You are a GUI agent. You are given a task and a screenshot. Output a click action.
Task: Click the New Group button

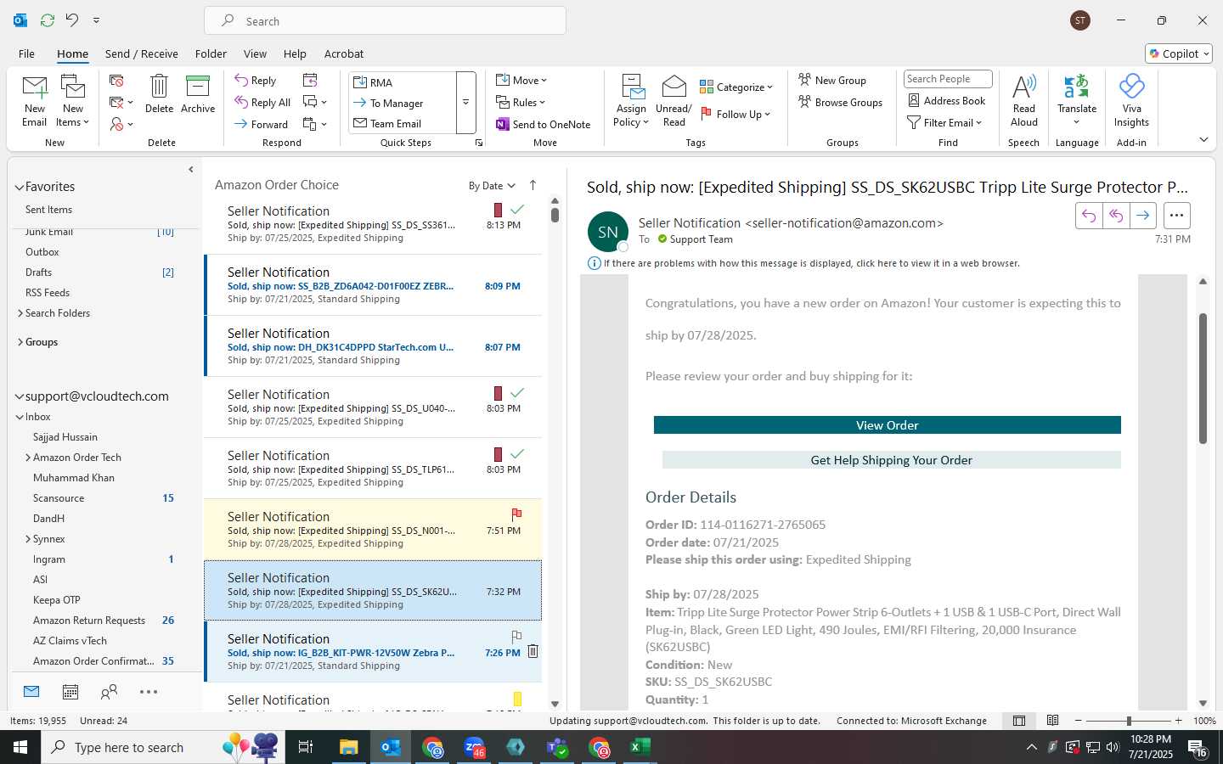coord(832,80)
